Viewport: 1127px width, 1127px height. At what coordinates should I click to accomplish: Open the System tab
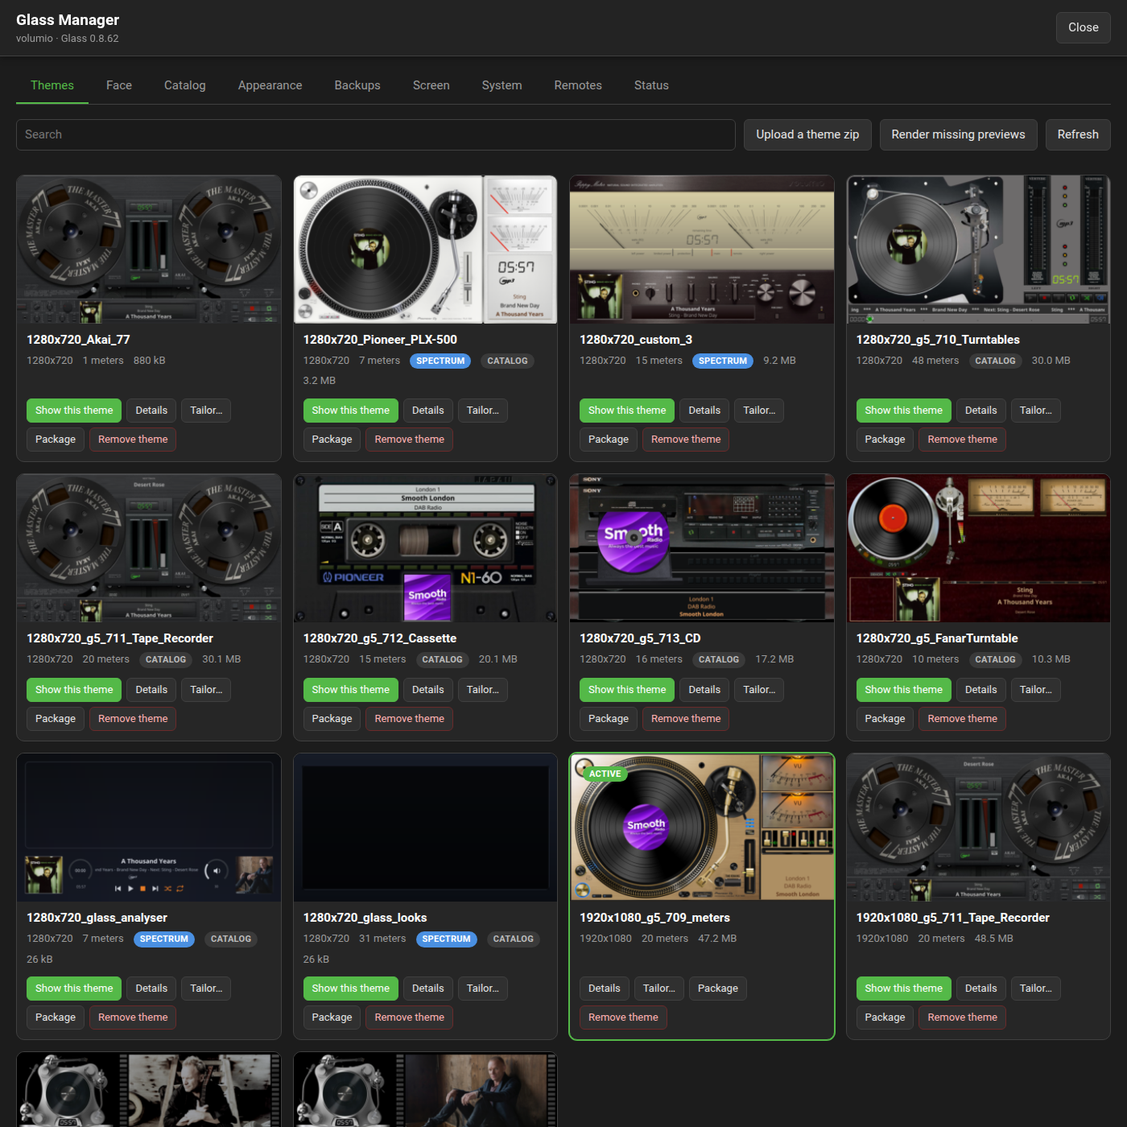[x=502, y=85]
